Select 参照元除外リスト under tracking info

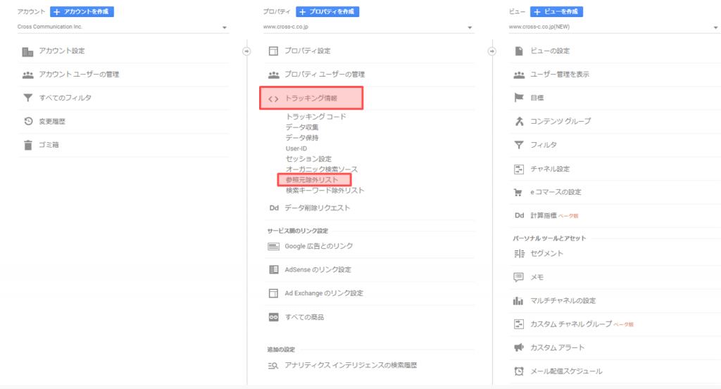coord(312,180)
